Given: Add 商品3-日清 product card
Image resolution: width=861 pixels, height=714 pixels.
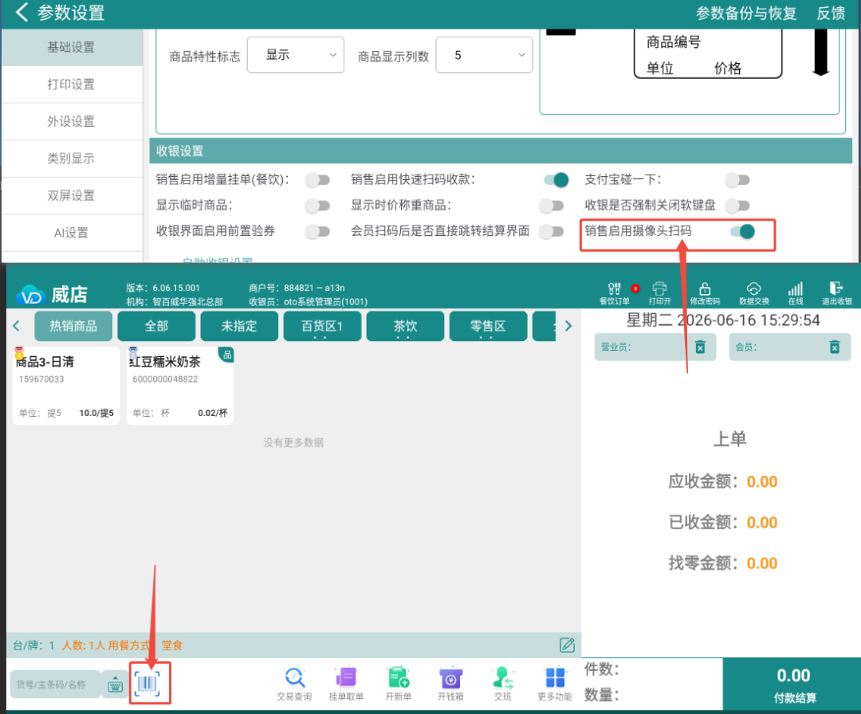Looking at the screenshot, I should tap(66, 385).
